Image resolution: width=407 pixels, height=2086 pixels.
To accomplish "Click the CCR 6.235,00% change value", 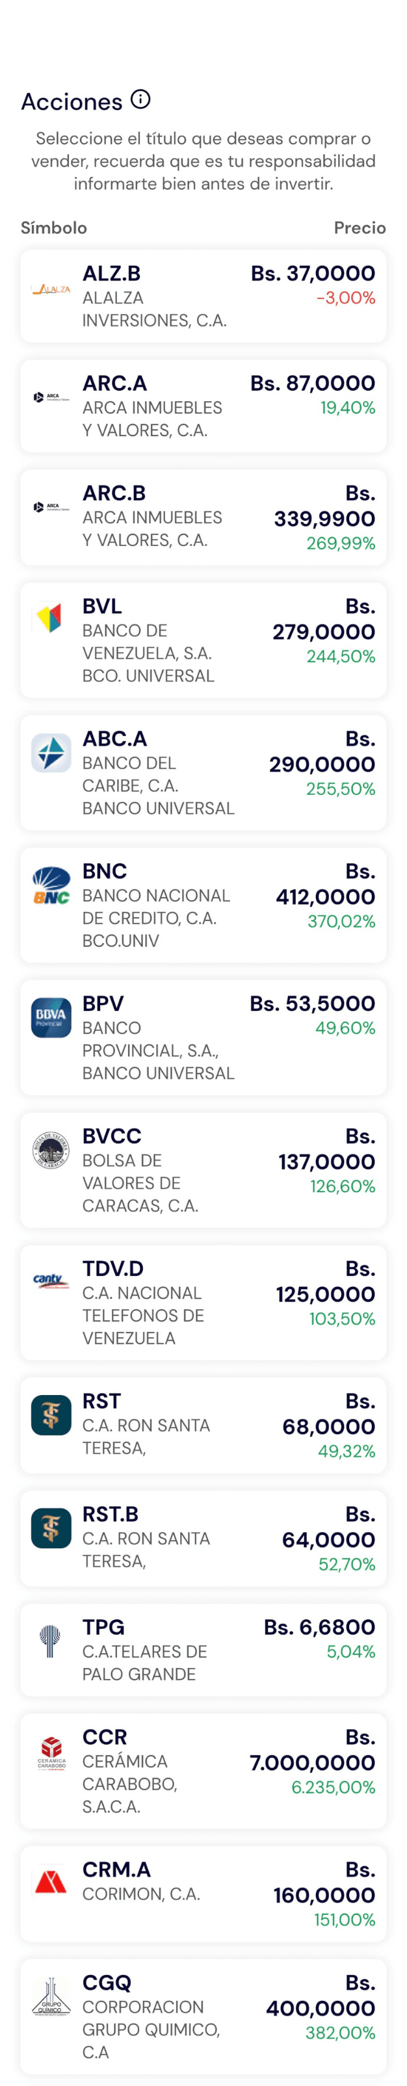I will tap(333, 1787).
